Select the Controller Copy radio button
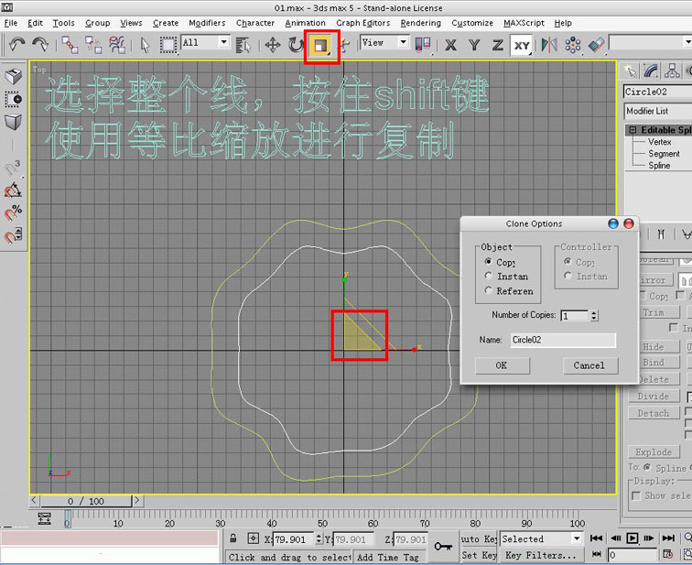The width and height of the screenshot is (692, 565). (x=568, y=261)
